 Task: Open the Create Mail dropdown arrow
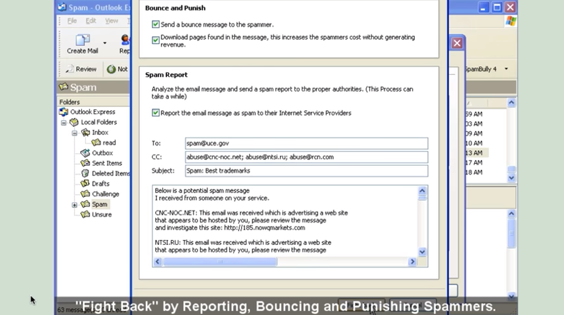[x=105, y=43]
